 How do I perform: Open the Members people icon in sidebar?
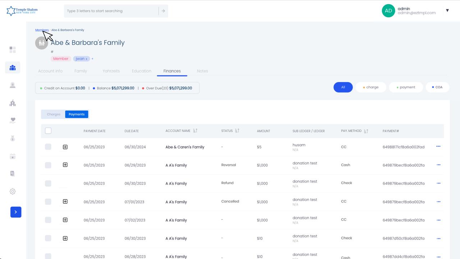[x=13, y=68]
